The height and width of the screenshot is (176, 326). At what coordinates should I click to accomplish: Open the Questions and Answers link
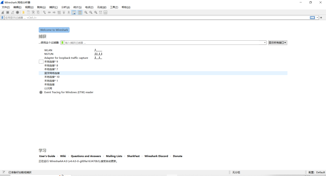tap(86, 156)
